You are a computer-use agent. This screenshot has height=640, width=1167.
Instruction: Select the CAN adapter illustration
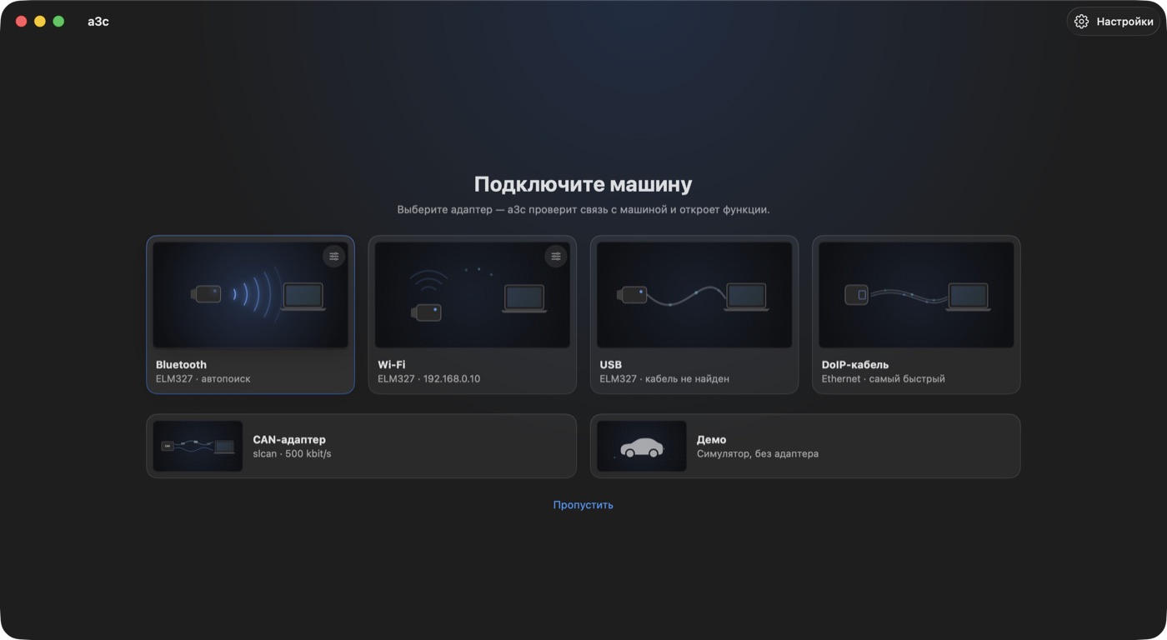tap(198, 446)
